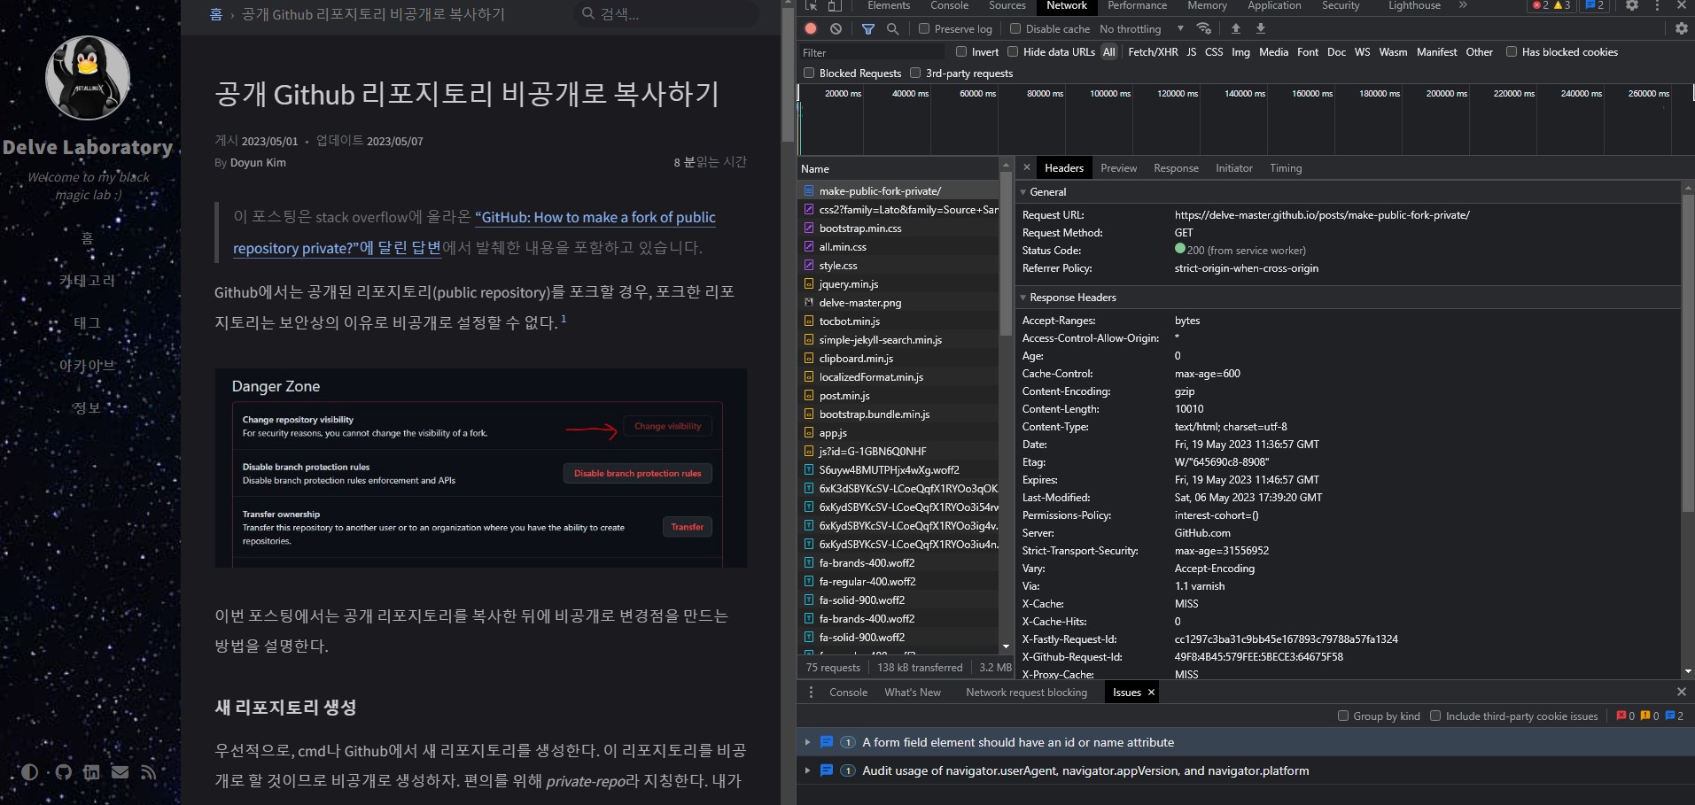Viewport: 1695px width, 805px height.
Task: Check the Blocked Requests checkbox
Action: [x=808, y=73]
